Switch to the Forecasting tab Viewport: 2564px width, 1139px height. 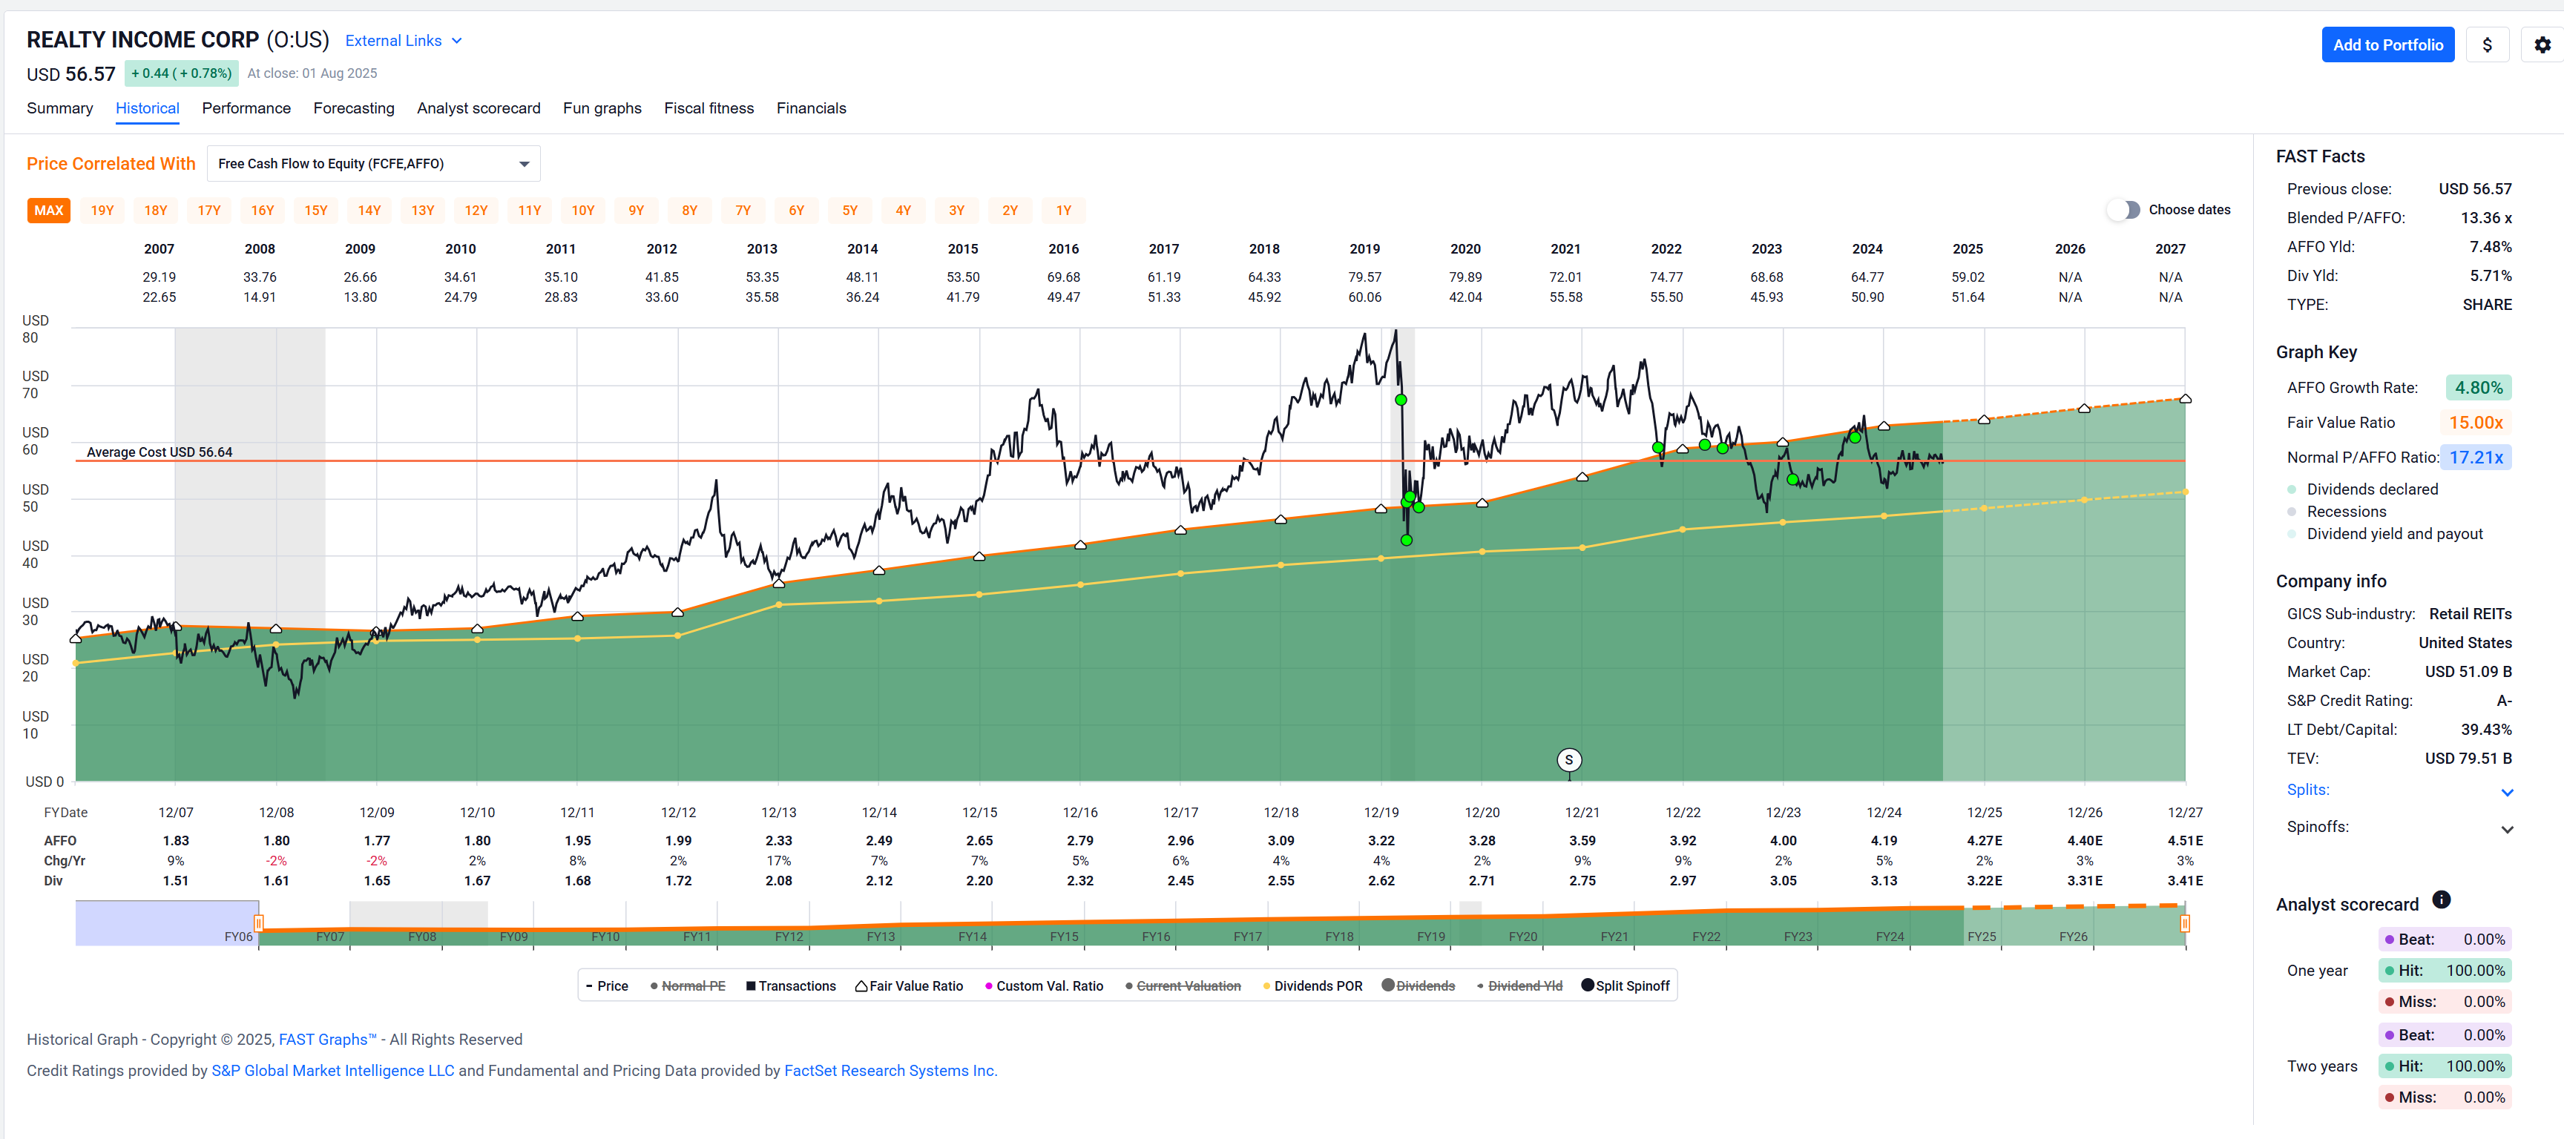click(353, 108)
